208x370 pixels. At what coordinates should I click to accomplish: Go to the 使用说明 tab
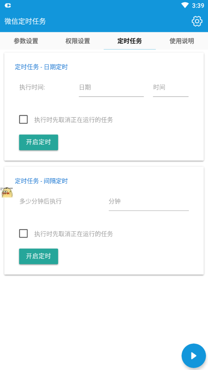[182, 41]
